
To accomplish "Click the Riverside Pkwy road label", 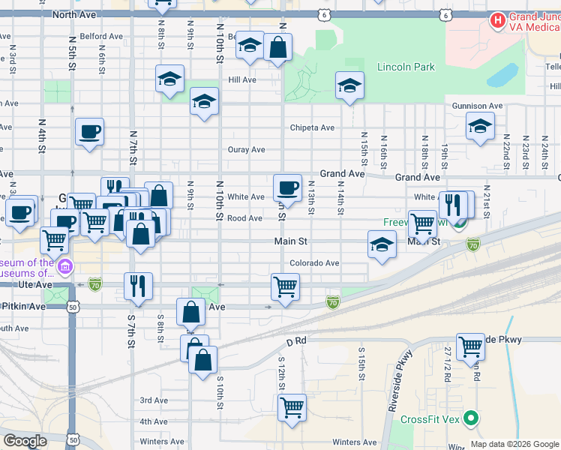I will click(x=400, y=381).
